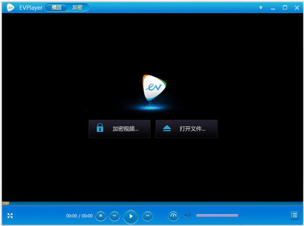
Task: Open the title bar dropdown menu arrow
Action: click(261, 8)
